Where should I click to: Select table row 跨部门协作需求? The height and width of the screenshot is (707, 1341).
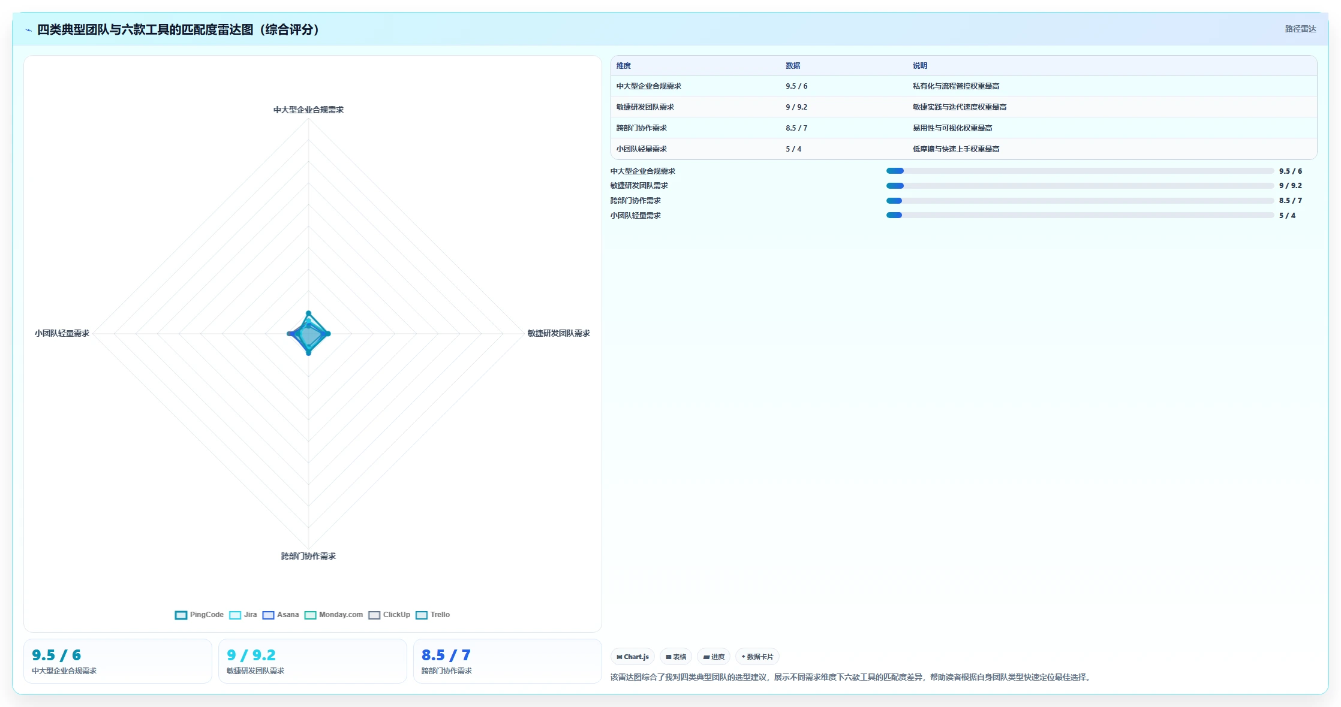(x=964, y=128)
